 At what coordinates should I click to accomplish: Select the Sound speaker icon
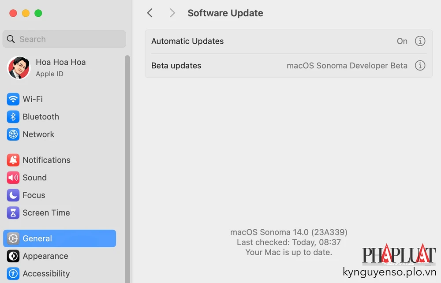(x=13, y=178)
